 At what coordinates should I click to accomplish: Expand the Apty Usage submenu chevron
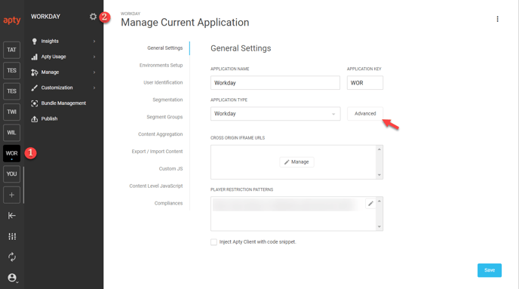click(94, 57)
